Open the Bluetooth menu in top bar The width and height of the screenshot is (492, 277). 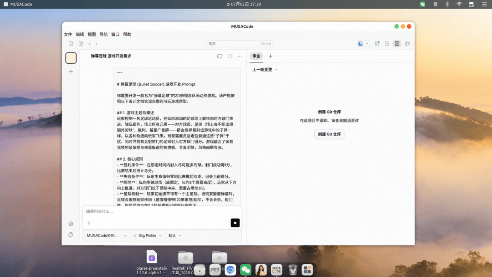point(447,5)
